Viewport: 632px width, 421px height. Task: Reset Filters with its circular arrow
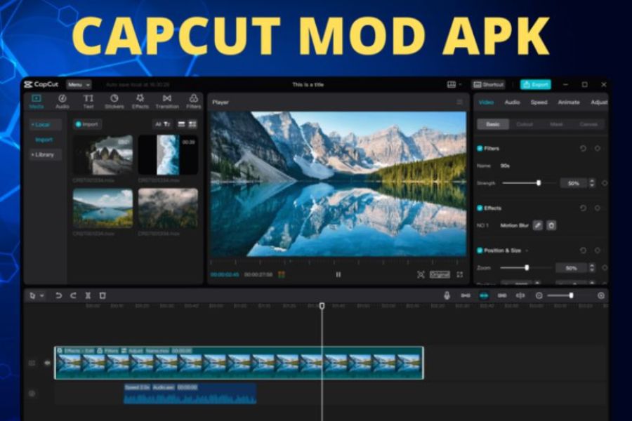click(584, 149)
